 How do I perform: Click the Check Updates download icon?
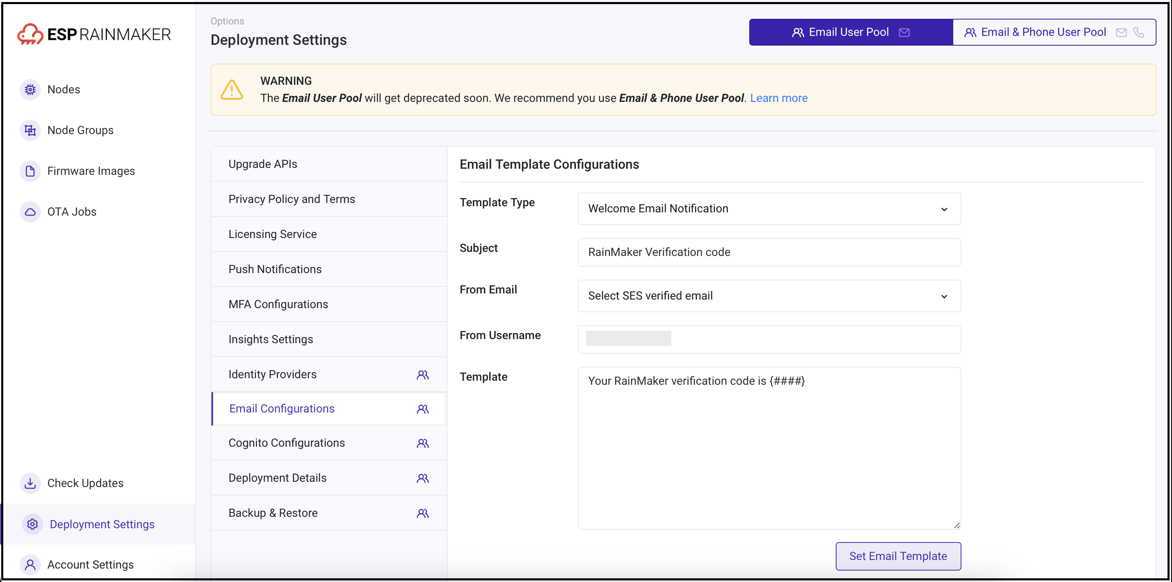pyautogui.click(x=30, y=483)
